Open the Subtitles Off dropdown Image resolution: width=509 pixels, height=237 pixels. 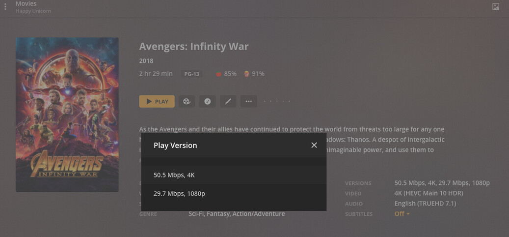point(402,214)
